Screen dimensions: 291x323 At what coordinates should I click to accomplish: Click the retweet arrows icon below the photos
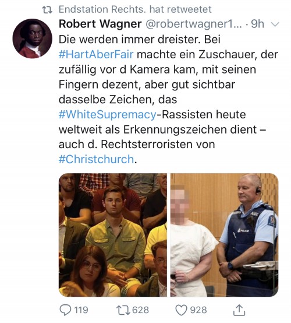pyautogui.click(x=123, y=310)
